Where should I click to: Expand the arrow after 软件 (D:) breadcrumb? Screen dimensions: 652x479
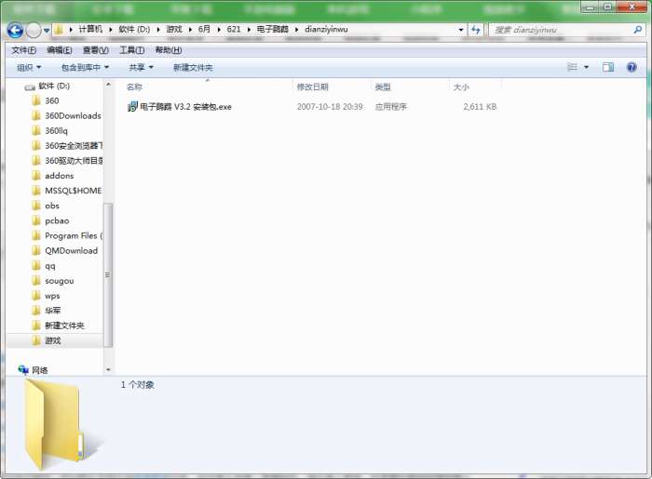click(x=158, y=30)
